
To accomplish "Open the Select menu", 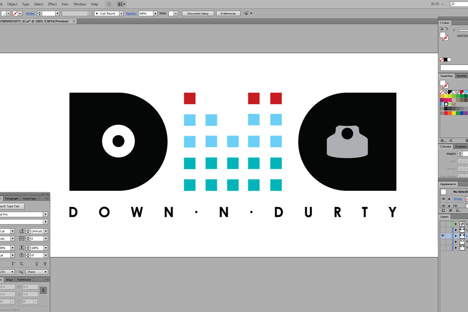I will pos(38,4).
